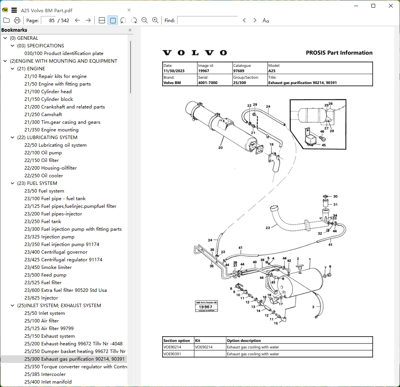Jump to 25/385 Intercooler

tap(45, 374)
